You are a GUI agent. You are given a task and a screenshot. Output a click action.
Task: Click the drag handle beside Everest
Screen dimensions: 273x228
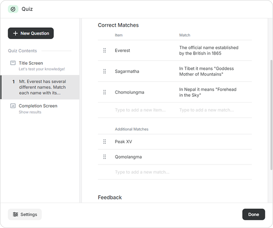[x=105, y=50]
